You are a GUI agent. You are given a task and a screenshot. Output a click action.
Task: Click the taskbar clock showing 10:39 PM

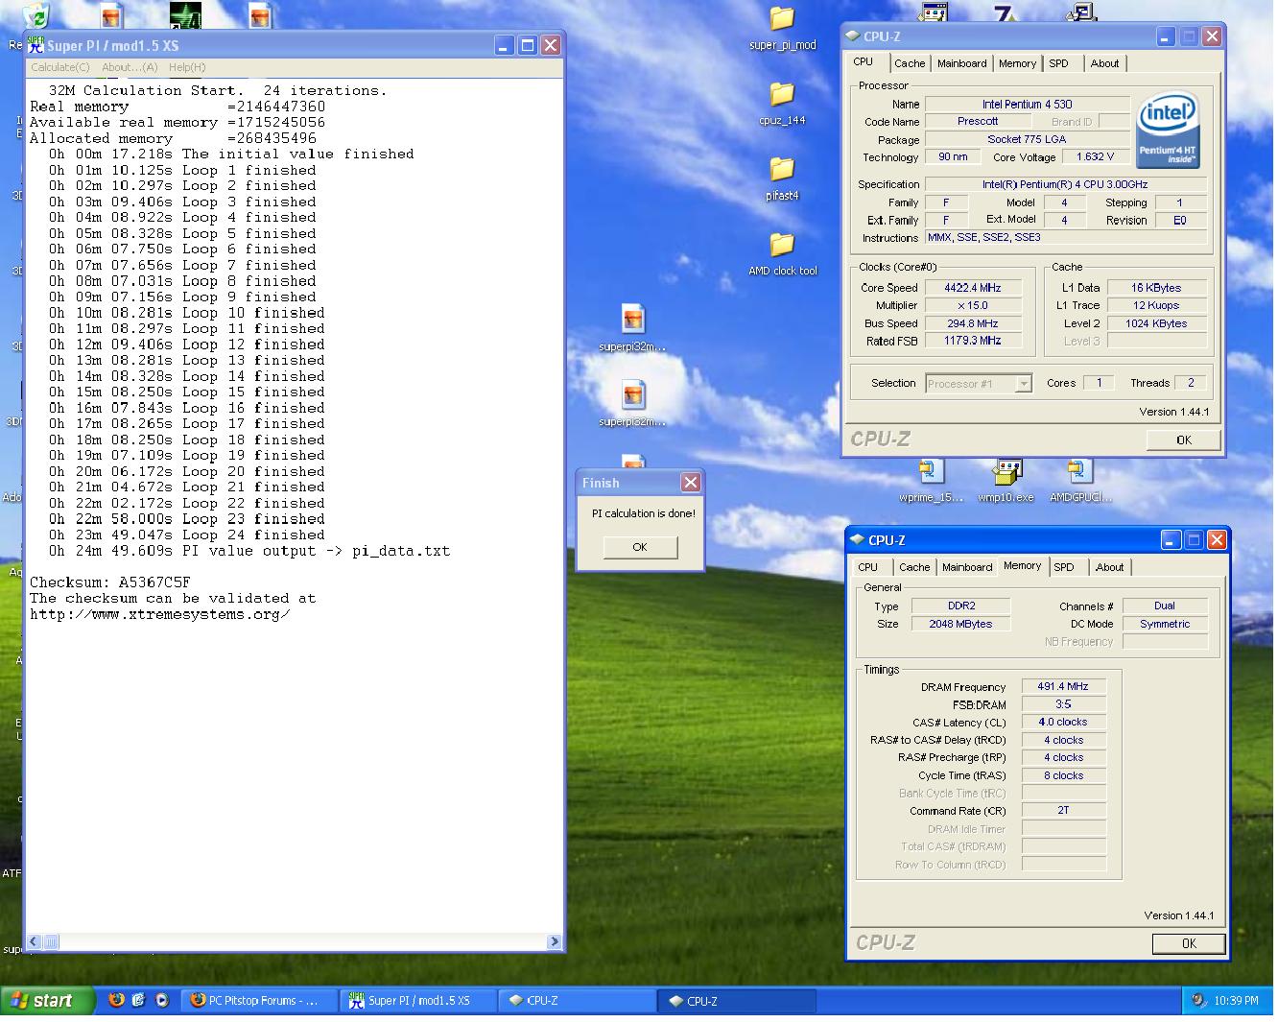[1236, 1000]
